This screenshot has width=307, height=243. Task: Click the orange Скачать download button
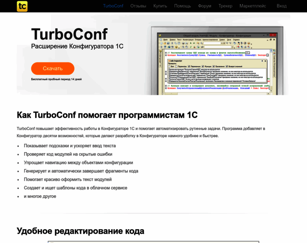(53, 68)
